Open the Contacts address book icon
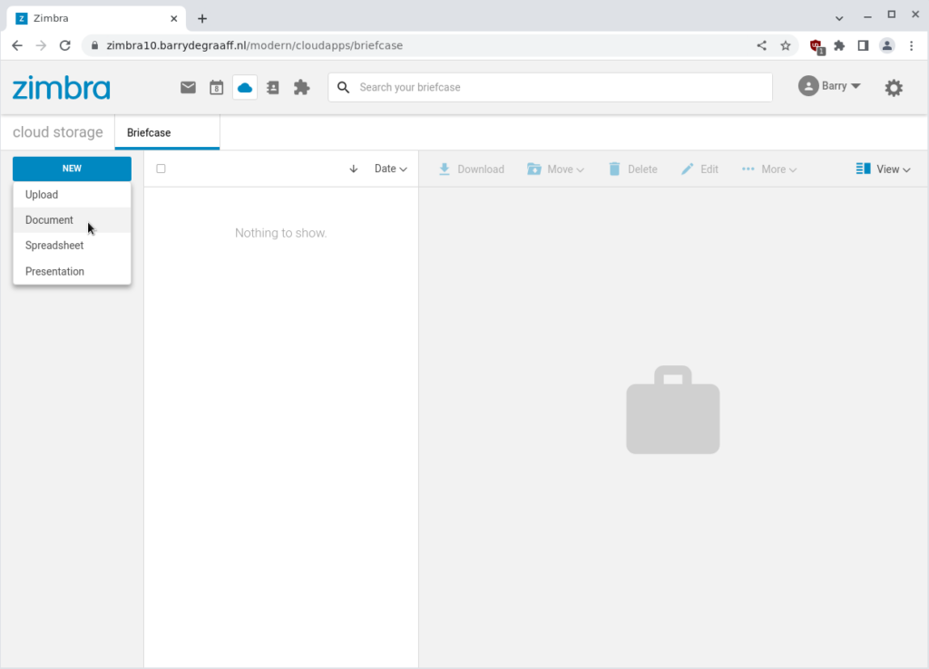The width and height of the screenshot is (929, 669). point(273,88)
